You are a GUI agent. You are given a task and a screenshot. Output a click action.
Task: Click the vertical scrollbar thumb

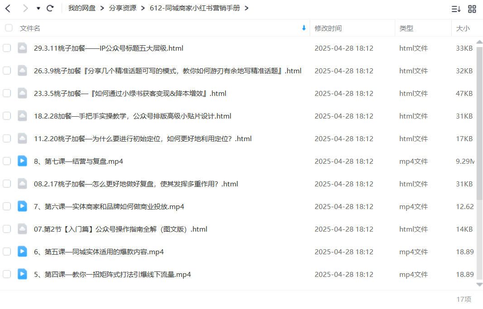pyautogui.click(x=479, y=123)
